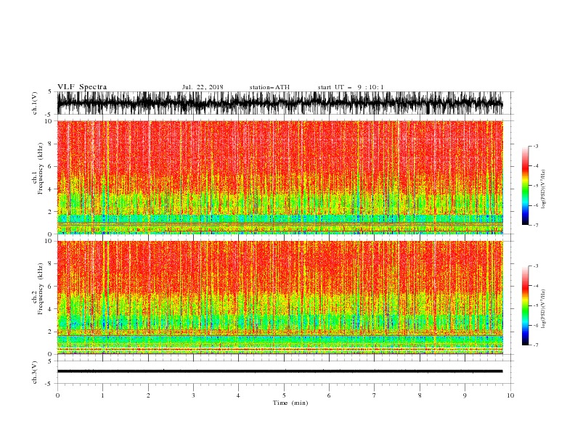Click the ch.2 colorbar tick "-3"
The width and height of the screenshot is (575, 444).
tap(535, 266)
